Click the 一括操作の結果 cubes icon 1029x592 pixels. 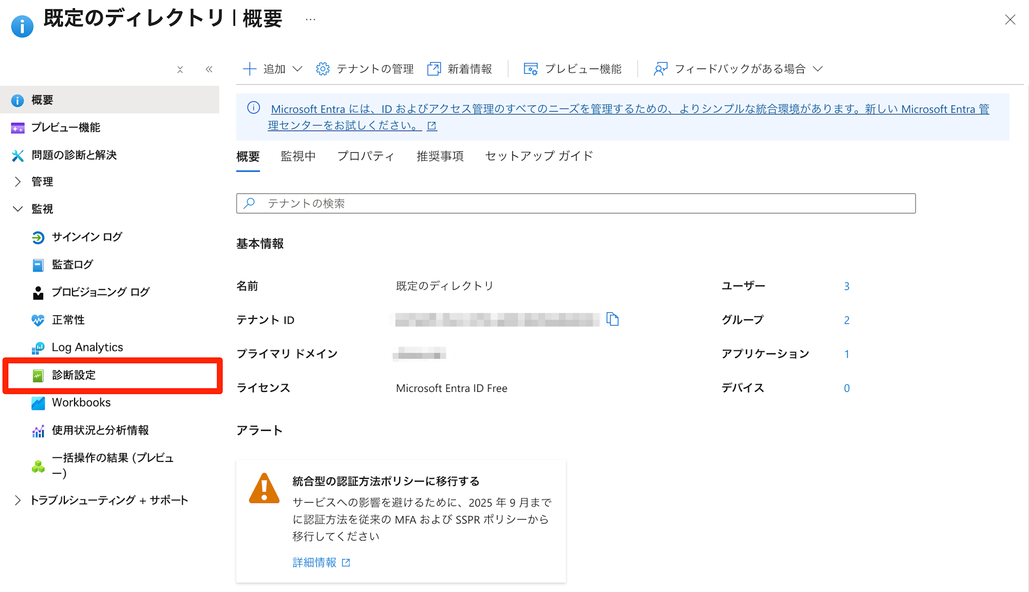(38, 466)
